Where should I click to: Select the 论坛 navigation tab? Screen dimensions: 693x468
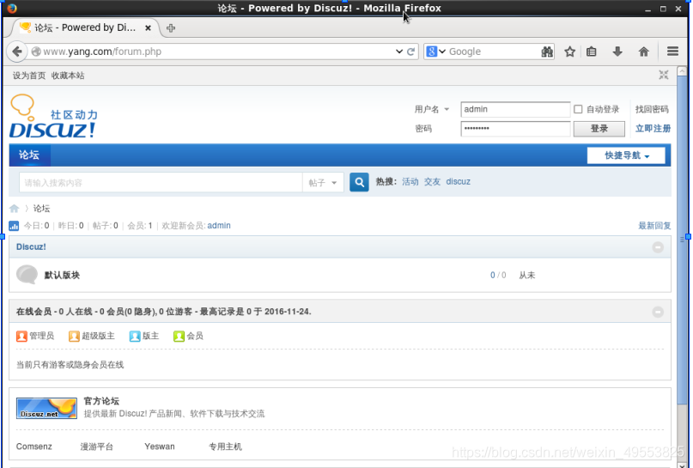click(29, 155)
